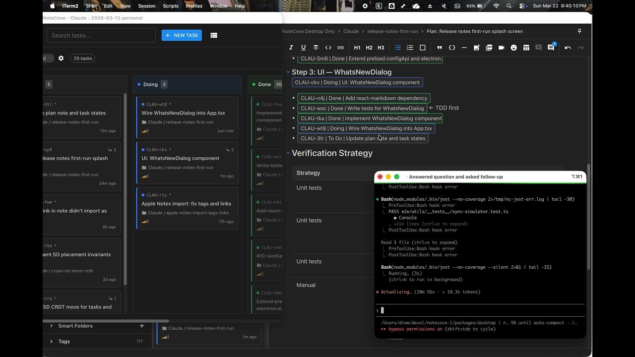
Task: Open the Shell menu in menu bar
Action: (x=91, y=6)
